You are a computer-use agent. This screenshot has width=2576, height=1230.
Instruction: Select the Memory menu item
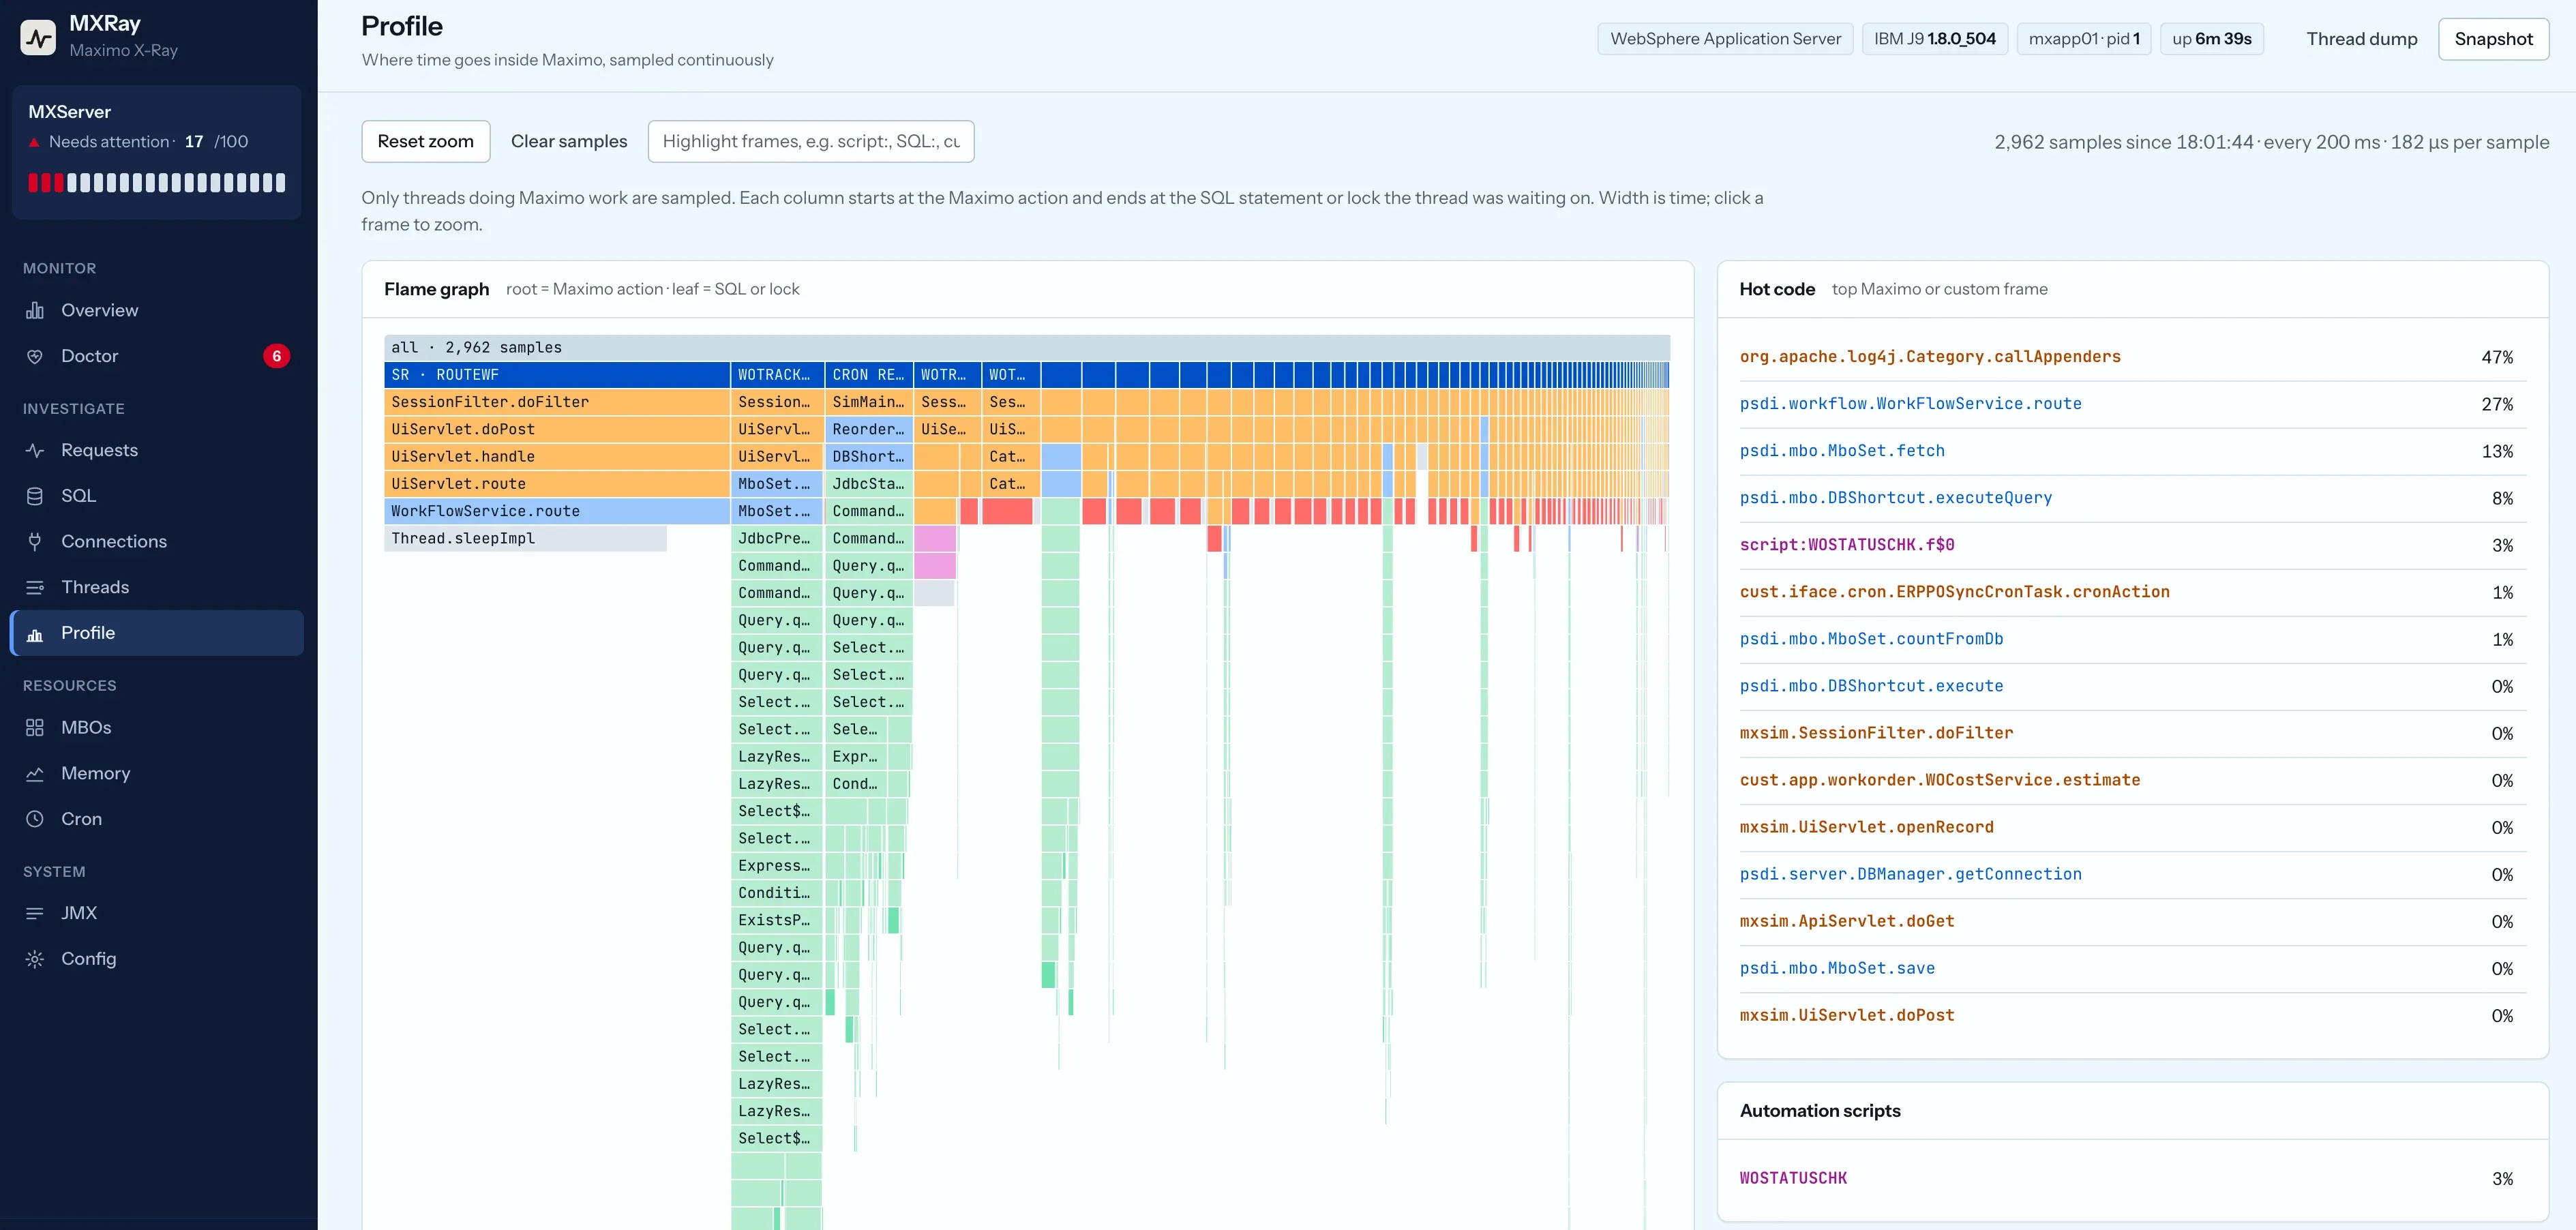click(x=157, y=773)
